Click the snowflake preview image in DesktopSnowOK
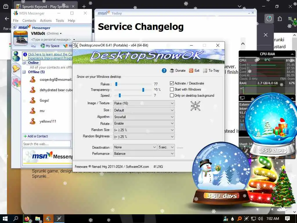 click(x=195, y=106)
